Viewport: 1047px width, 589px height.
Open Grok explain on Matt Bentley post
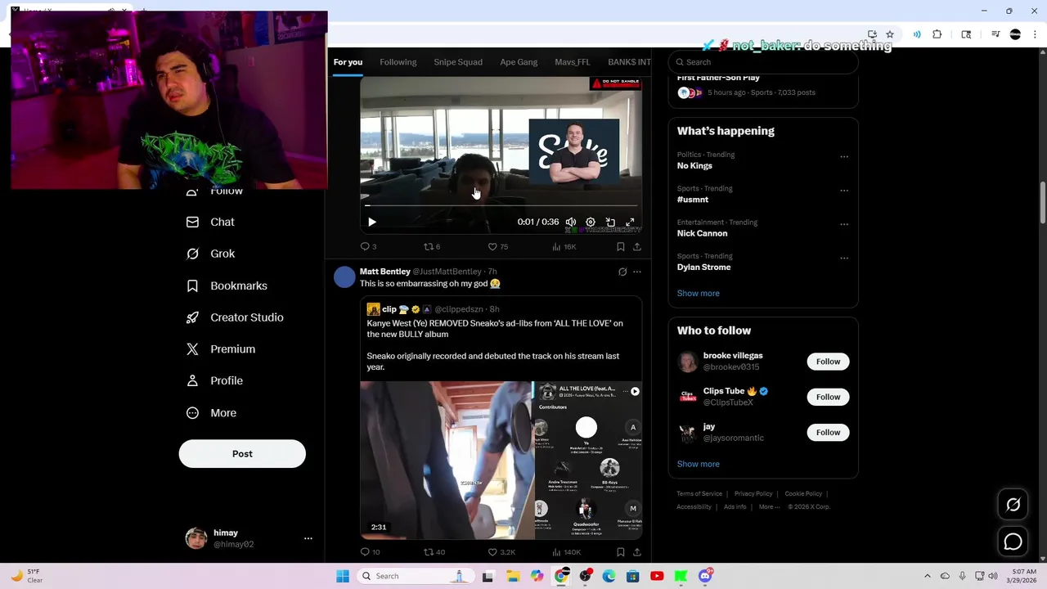(622, 272)
